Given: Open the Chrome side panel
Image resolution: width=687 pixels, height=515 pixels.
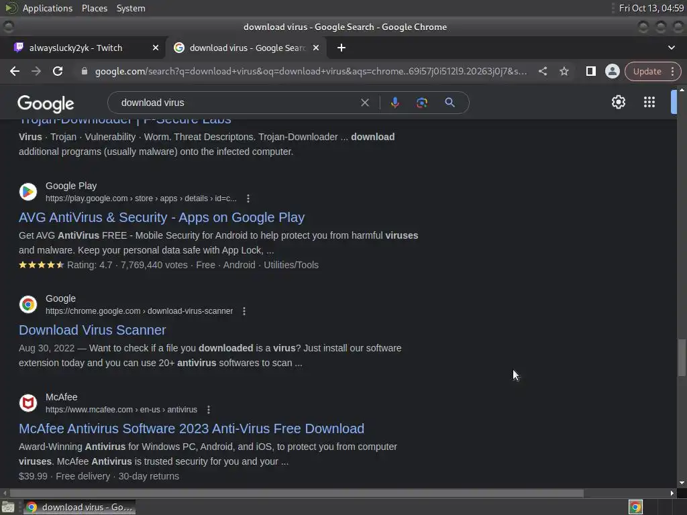Looking at the screenshot, I should pyautogui.click(x=590, y=71).
